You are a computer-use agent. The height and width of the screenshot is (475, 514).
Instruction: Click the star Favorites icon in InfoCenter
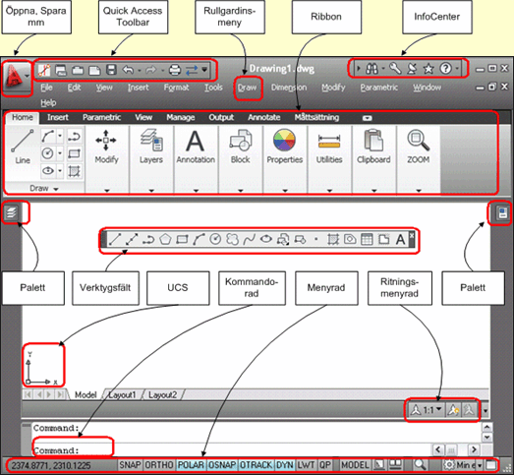pos(428,69)
